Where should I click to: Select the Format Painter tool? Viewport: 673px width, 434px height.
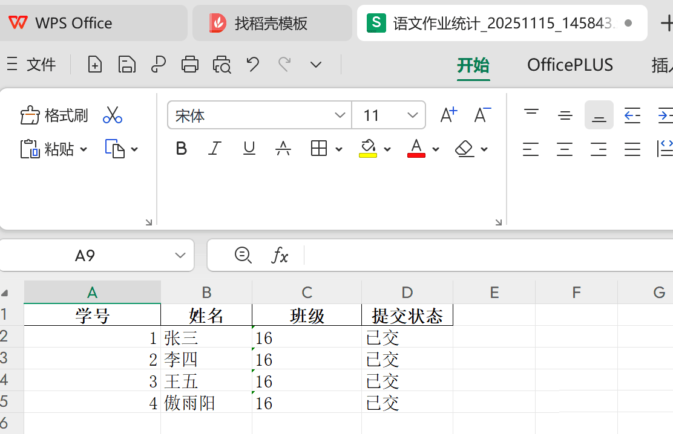54,115
